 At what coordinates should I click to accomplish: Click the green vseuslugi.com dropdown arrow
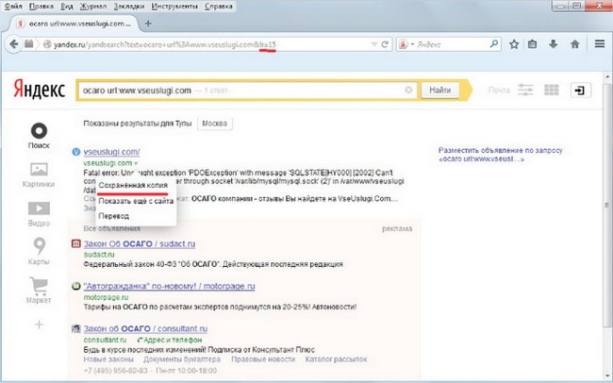pos(136,163)
